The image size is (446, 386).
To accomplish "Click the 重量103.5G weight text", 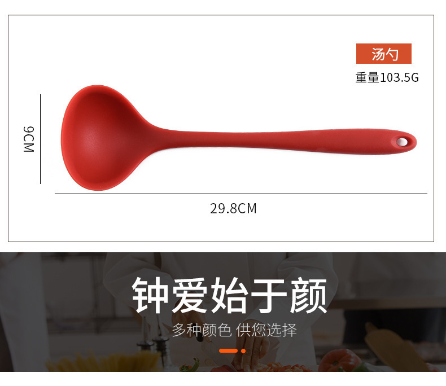I will (387, 78).
